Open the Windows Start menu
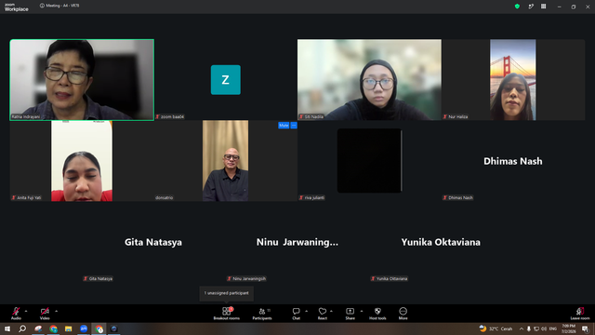Screen dimensions: 595x335 (7, 328)
